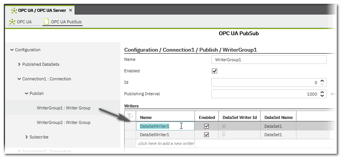The height and width of the screenshot is (158, 341).
Task: Toggle the WriterGroup1 Enabled checkbox
Action: [215, 71]
